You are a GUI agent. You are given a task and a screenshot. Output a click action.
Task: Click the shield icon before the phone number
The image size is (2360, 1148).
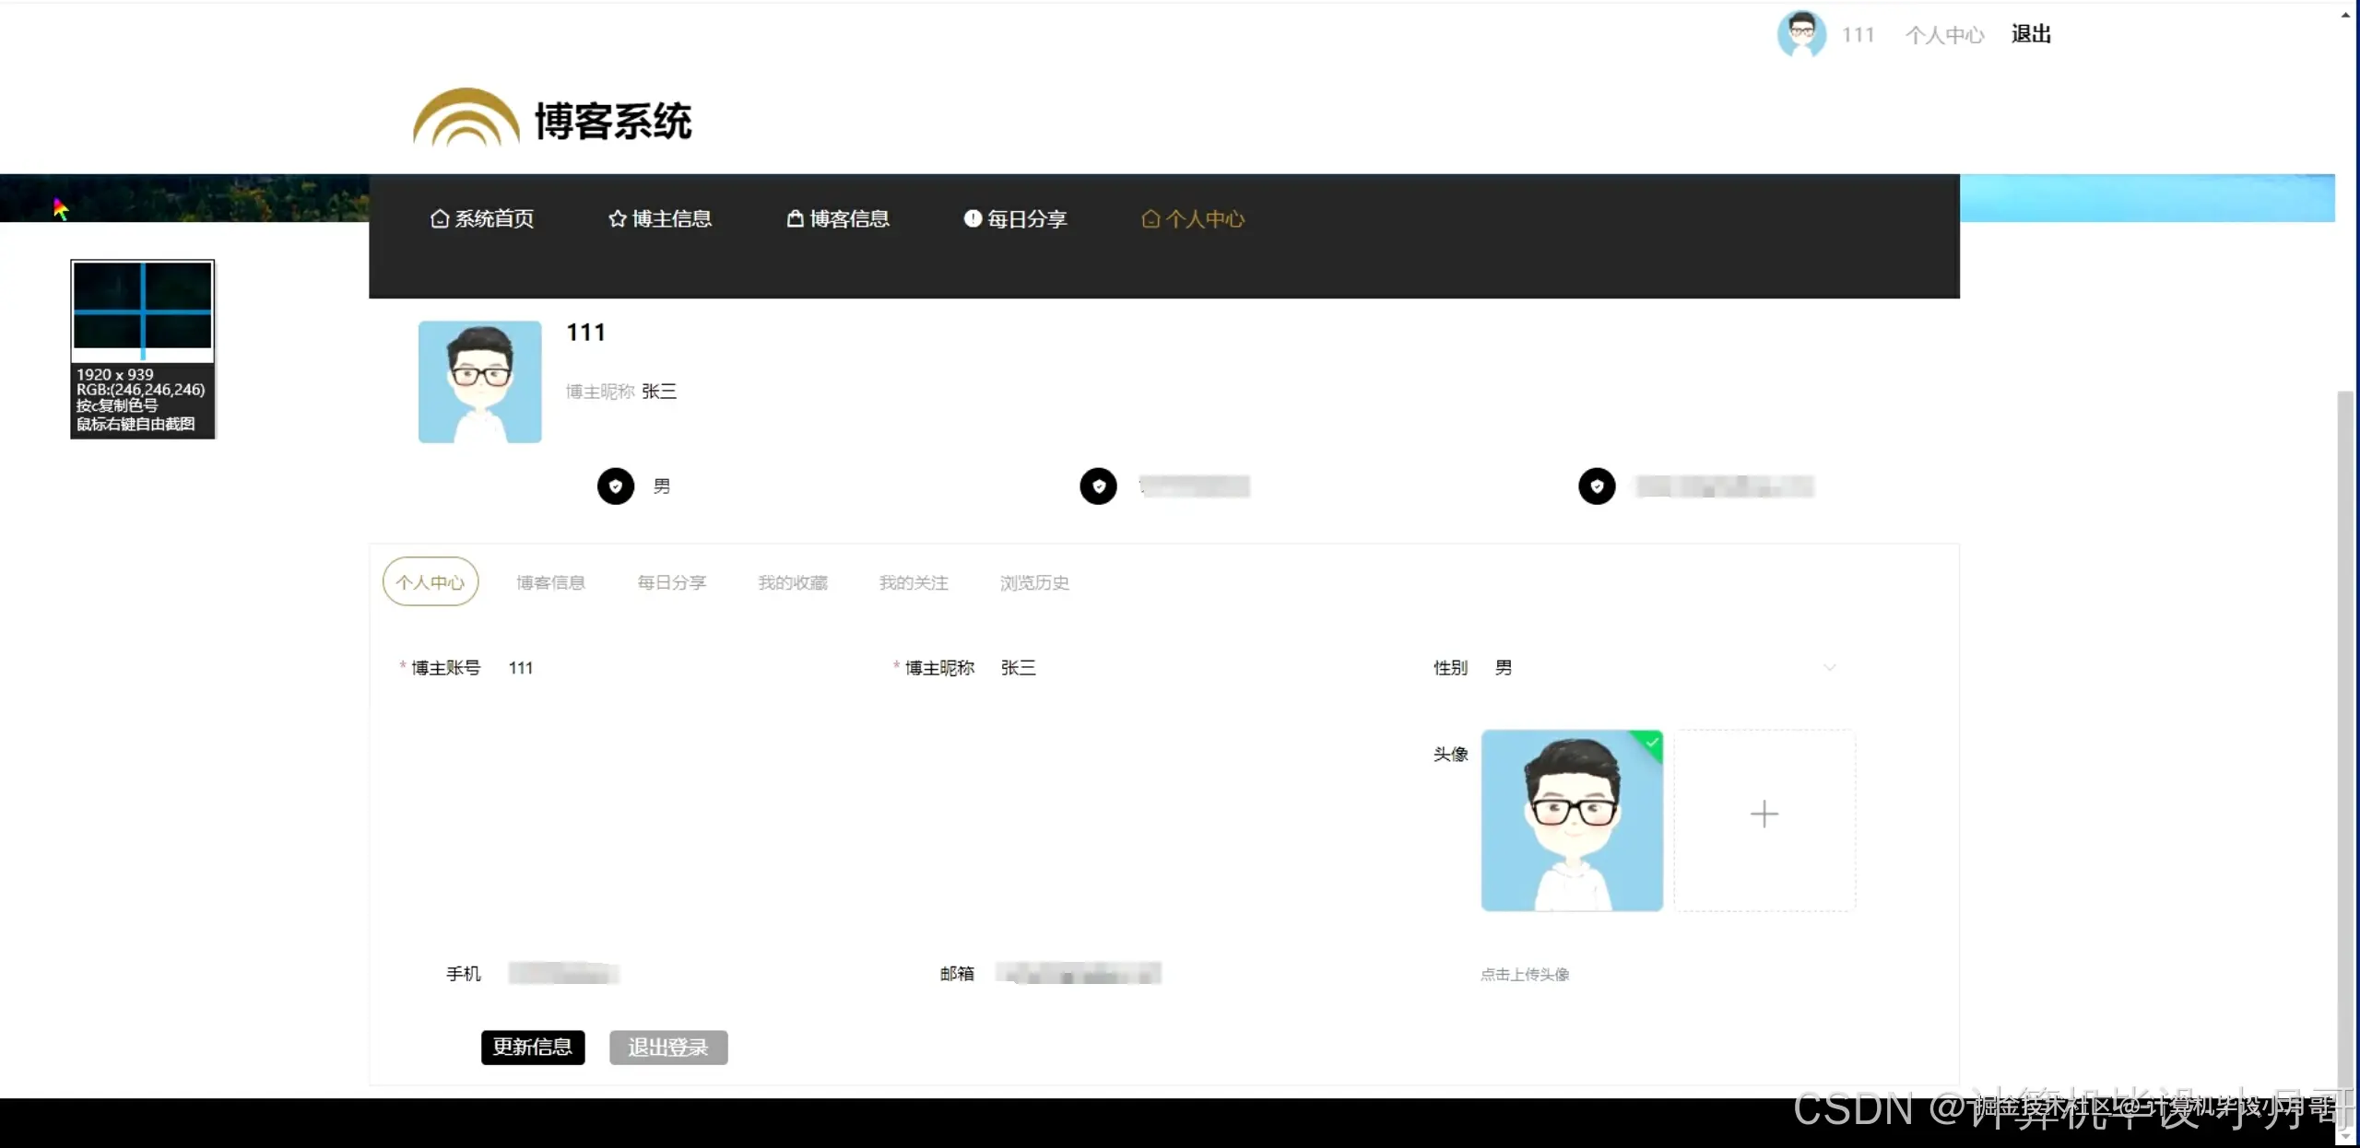pos(1097,486)
